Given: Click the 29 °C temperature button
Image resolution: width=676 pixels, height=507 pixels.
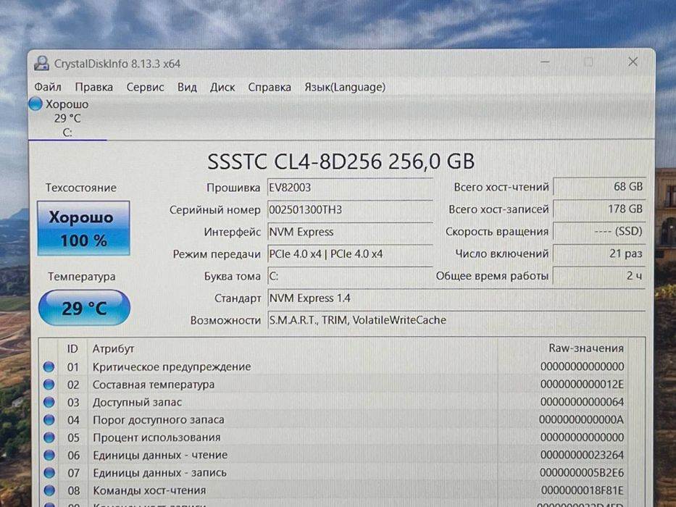Looking at the screenshot, I should (84, 308).
